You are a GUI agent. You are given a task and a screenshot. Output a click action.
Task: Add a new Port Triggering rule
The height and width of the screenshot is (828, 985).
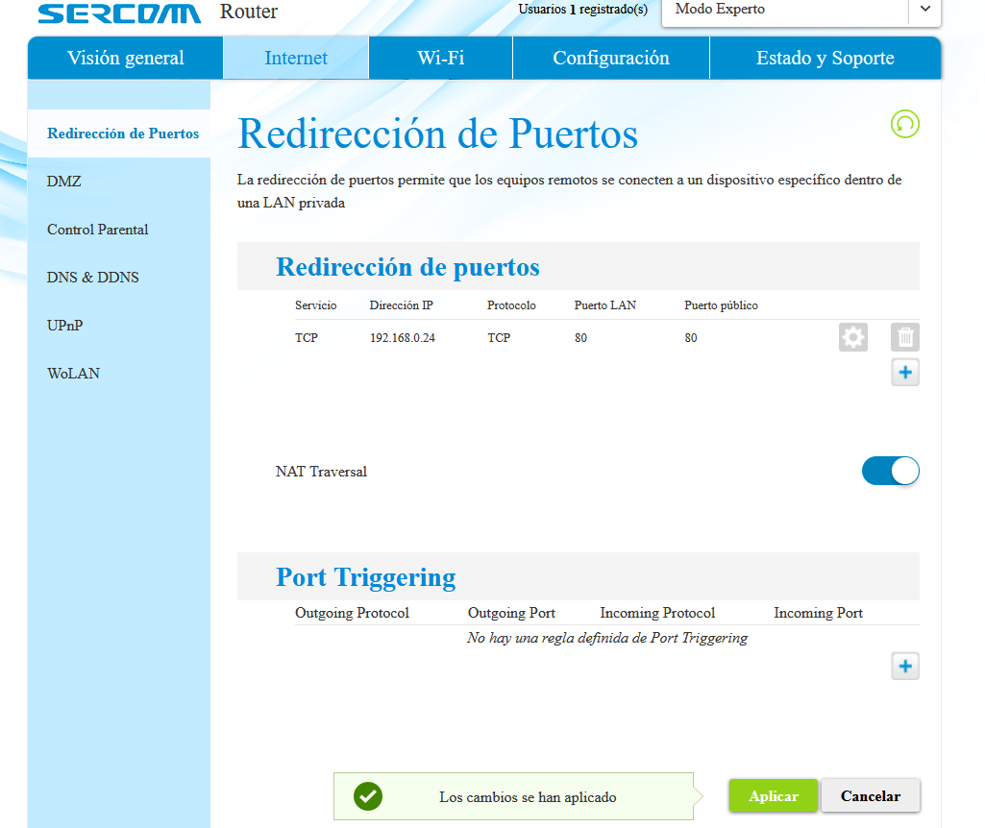(904, 666)
